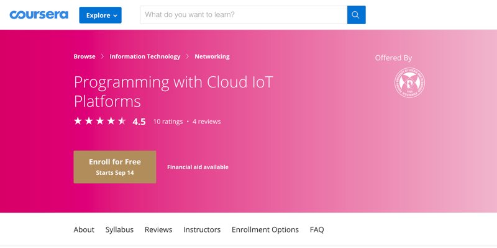Submit search with the magnifier icon

pyautogui.click(x=356, y=15)
